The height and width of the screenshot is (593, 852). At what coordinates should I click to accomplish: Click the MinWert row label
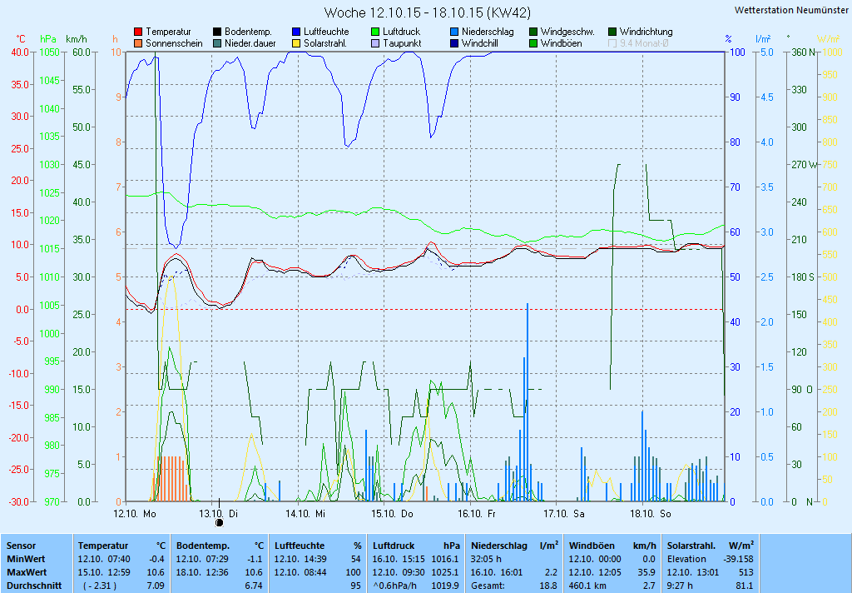tap(26, 559)
